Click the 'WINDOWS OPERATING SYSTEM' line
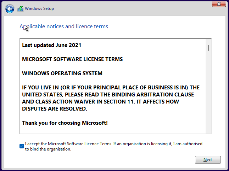229x171 pixels. 62,73
